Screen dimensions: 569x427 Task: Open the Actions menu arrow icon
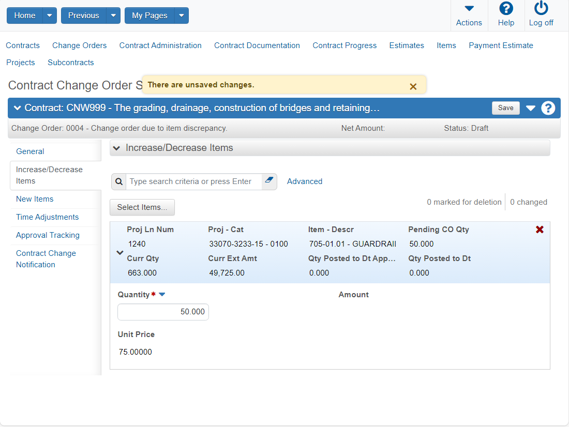469,8
